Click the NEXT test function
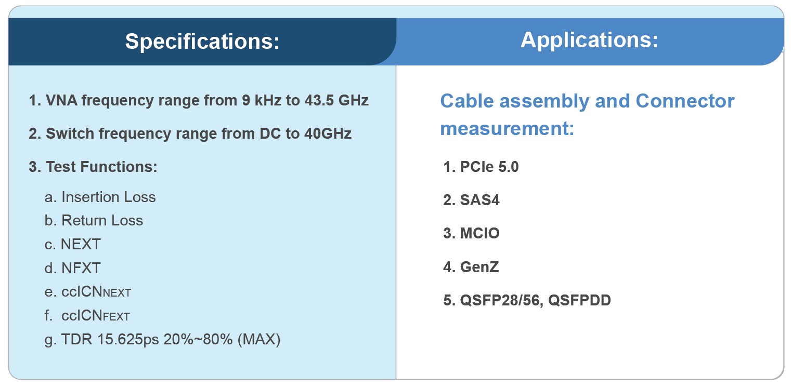This screenshot has height=388, width=791. tap(73, 244)
